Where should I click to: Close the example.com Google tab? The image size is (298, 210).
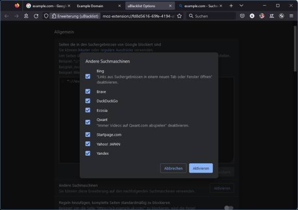[x=69, y=6]
